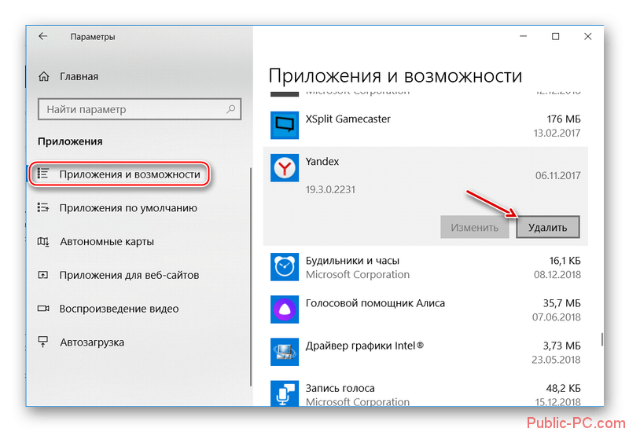Close the Параметры window
Screen dimensions: 629x432
coord(587,36)
